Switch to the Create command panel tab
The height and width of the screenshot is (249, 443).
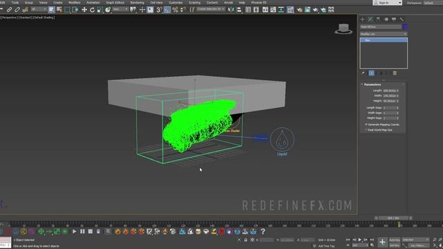[x=362, y=19]
